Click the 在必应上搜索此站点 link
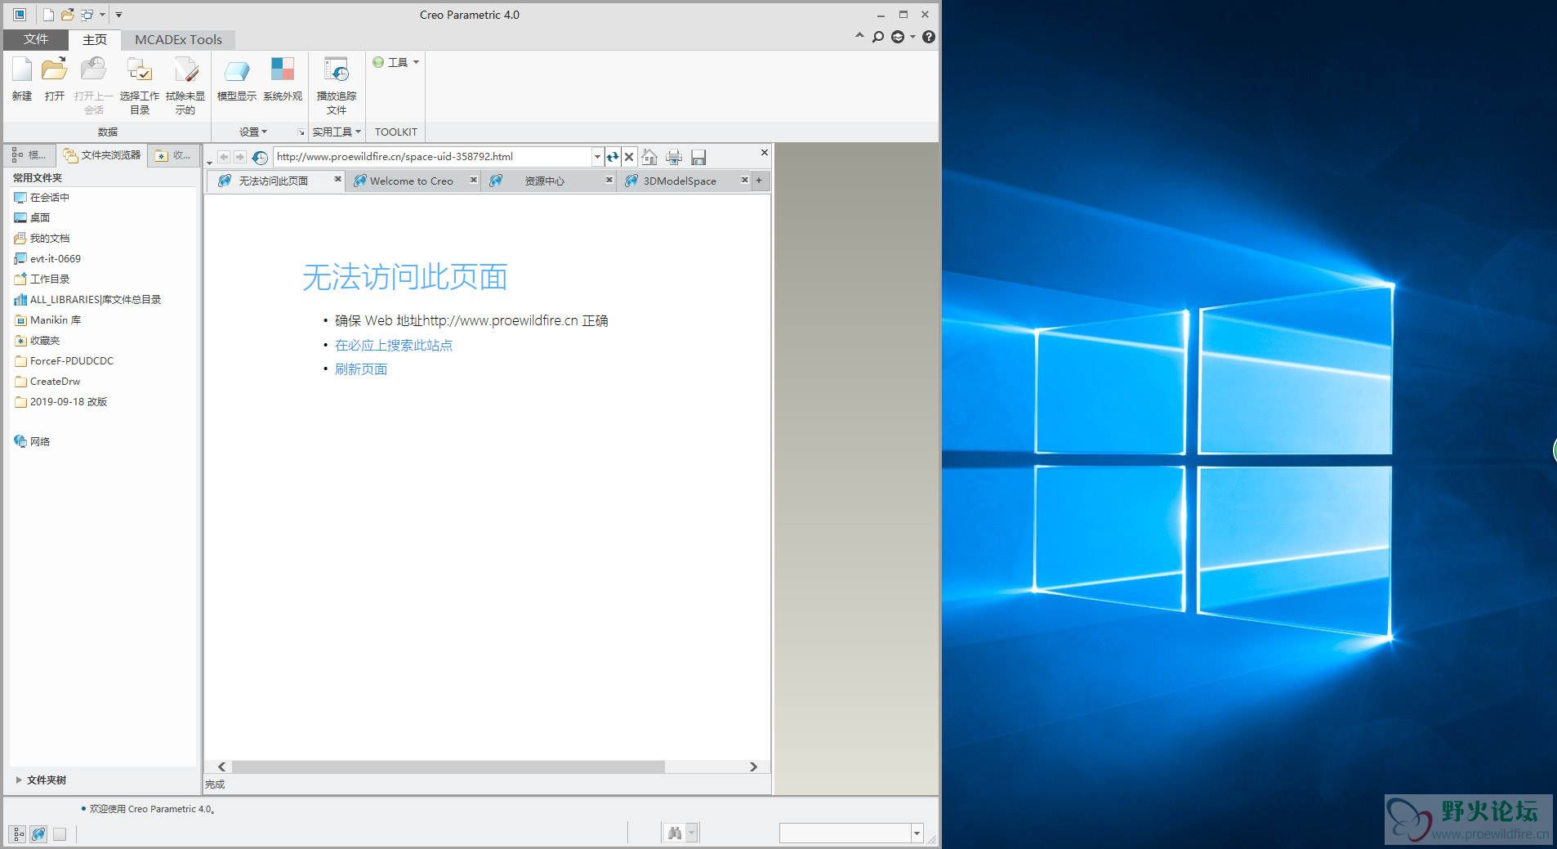The image size is (1557, 849). click(394, 345)
